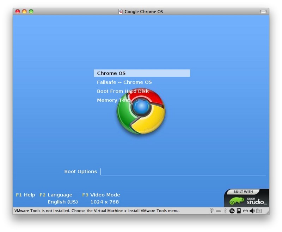Viewport: 282px width, 232px height.
Task: Choose the Memory Test entry
Action: (113, 100)
